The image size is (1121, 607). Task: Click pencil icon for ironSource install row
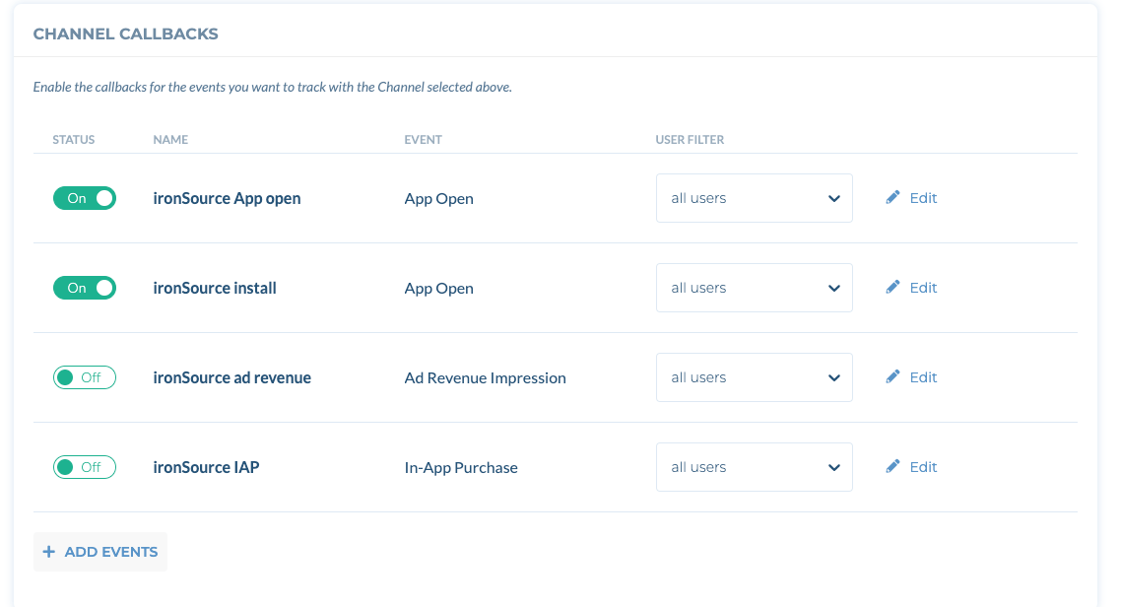[x=892, y=288]
